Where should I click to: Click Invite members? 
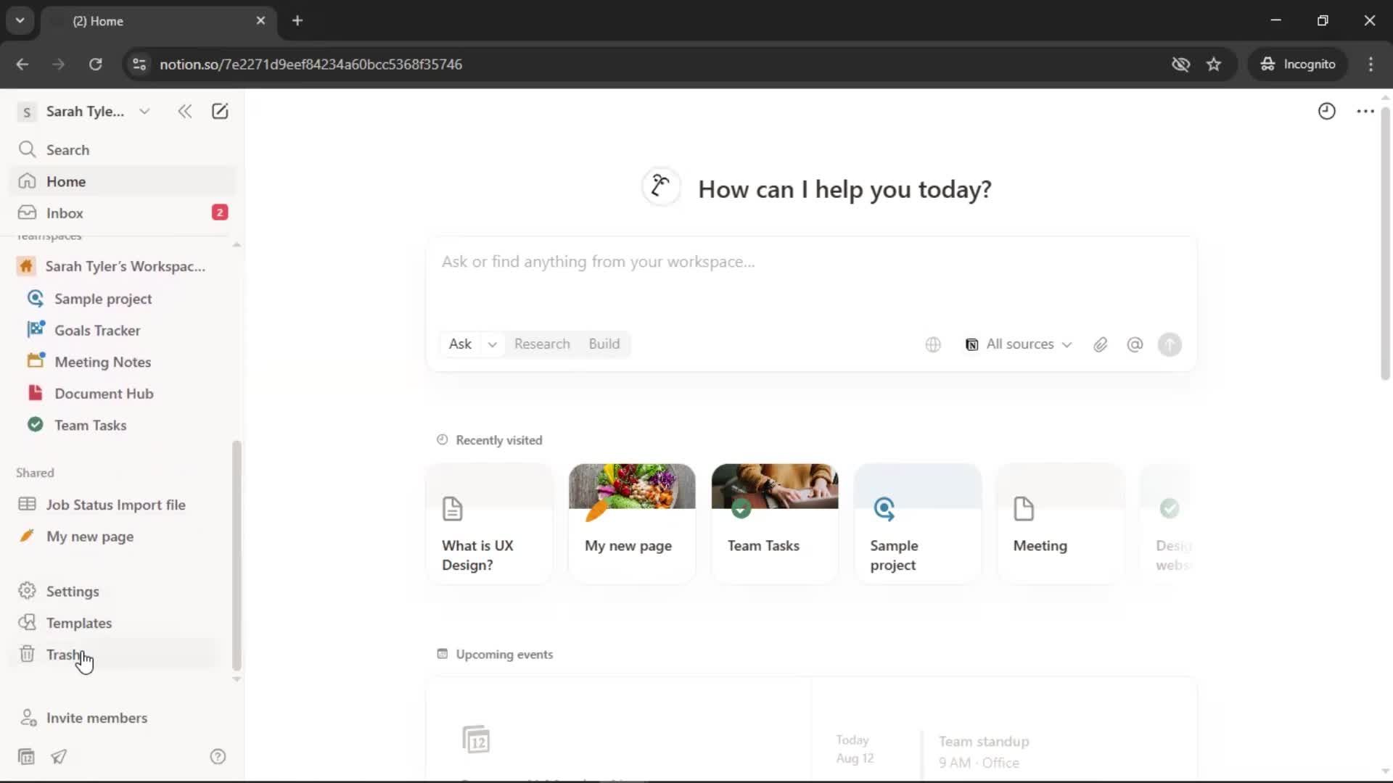coord(122,718)
